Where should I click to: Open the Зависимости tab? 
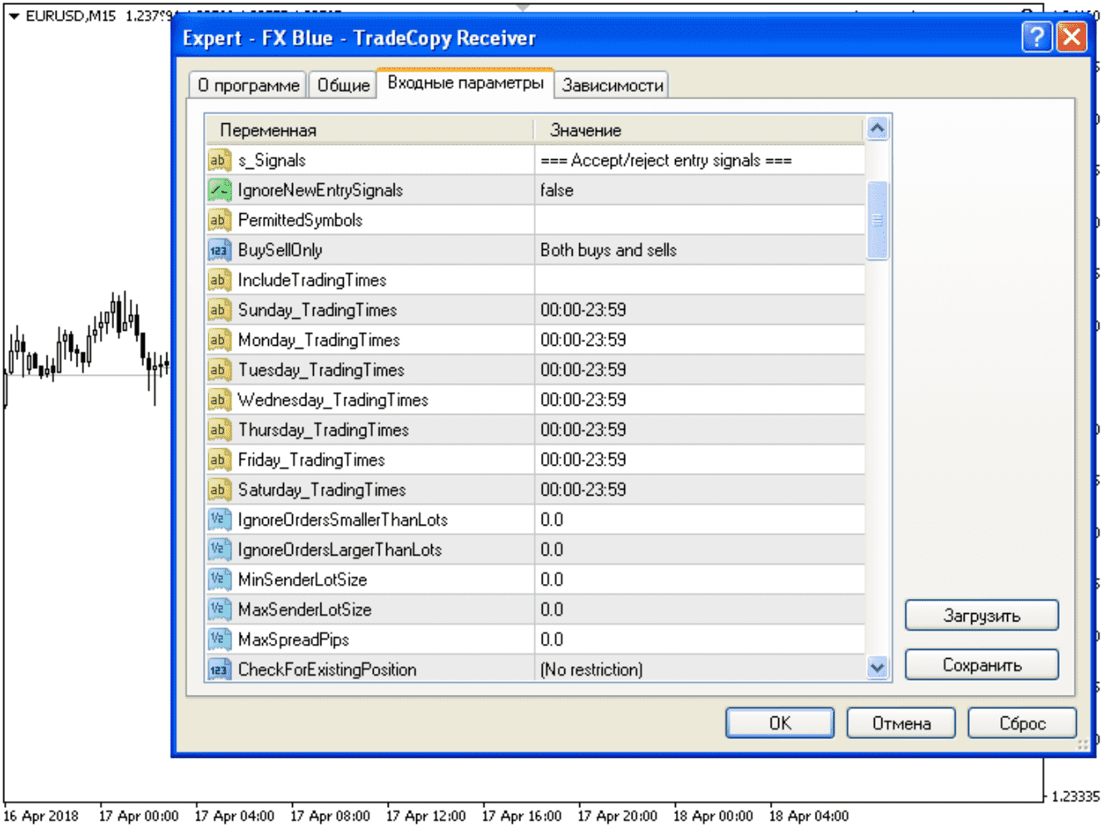[x=612, y=85]
